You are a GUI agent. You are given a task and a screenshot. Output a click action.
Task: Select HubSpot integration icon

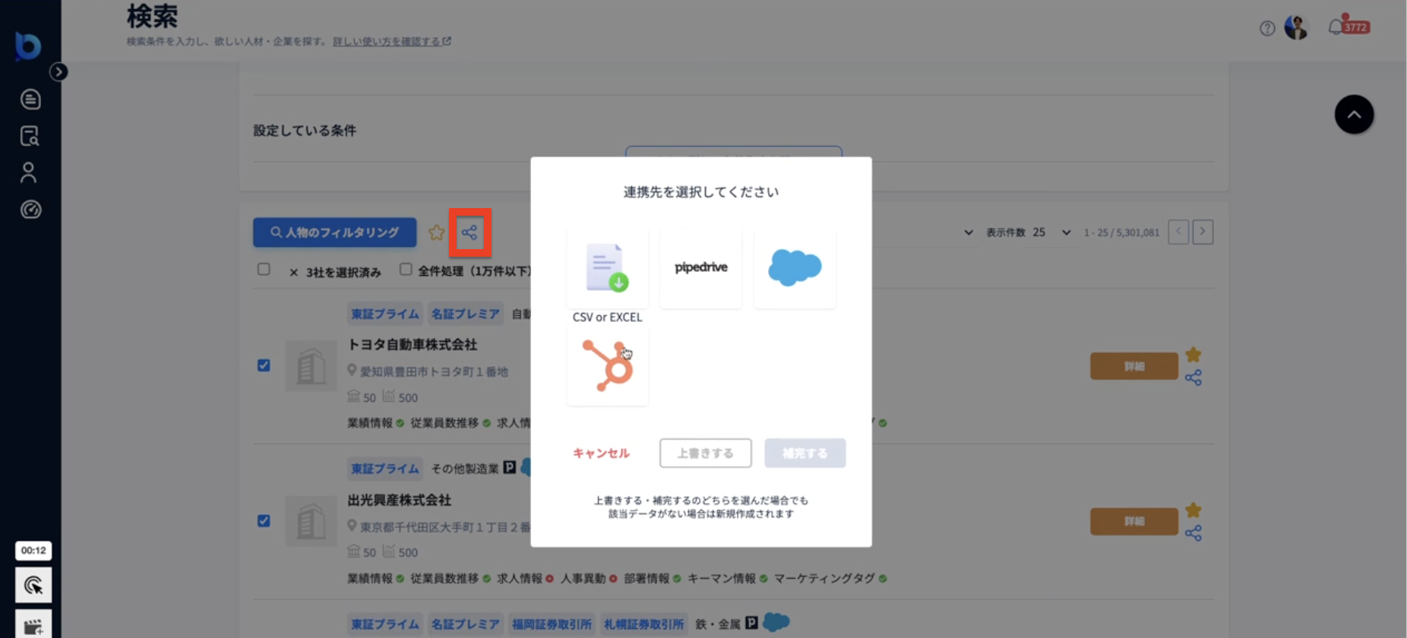click(x=607, y=365)
